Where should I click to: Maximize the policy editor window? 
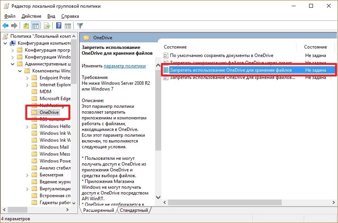point(311,6)
